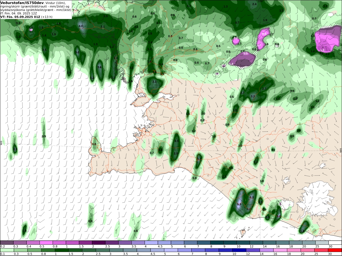The width and height of the screenshot is (342, 256).
Task: Click the 2.0 precipitation value on the map
Action: coord(69,73)
